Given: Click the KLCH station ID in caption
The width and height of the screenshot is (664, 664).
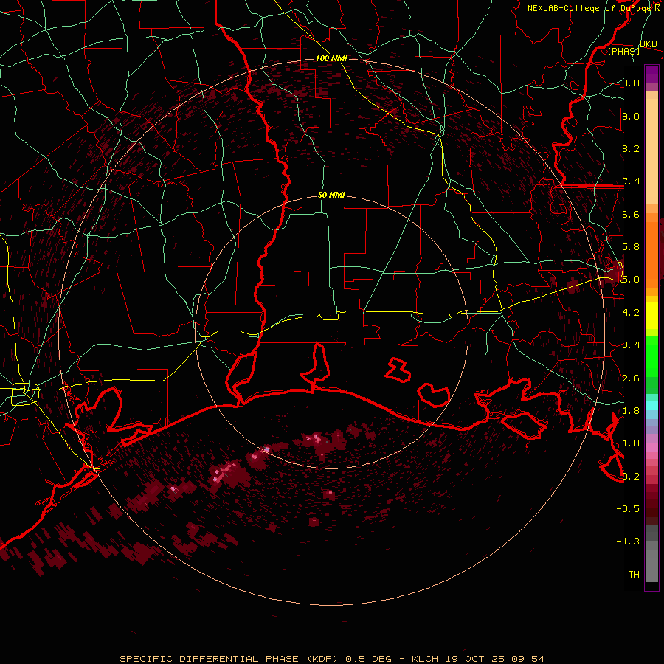Looking at the screenshot, I should (425, 659).
